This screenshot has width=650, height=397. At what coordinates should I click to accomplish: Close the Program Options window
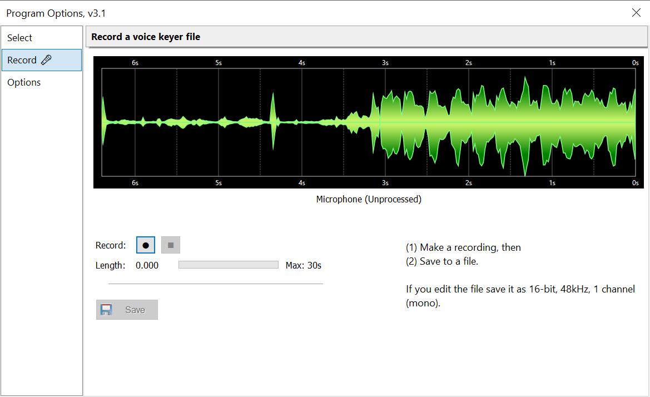[x=636, y=13]
